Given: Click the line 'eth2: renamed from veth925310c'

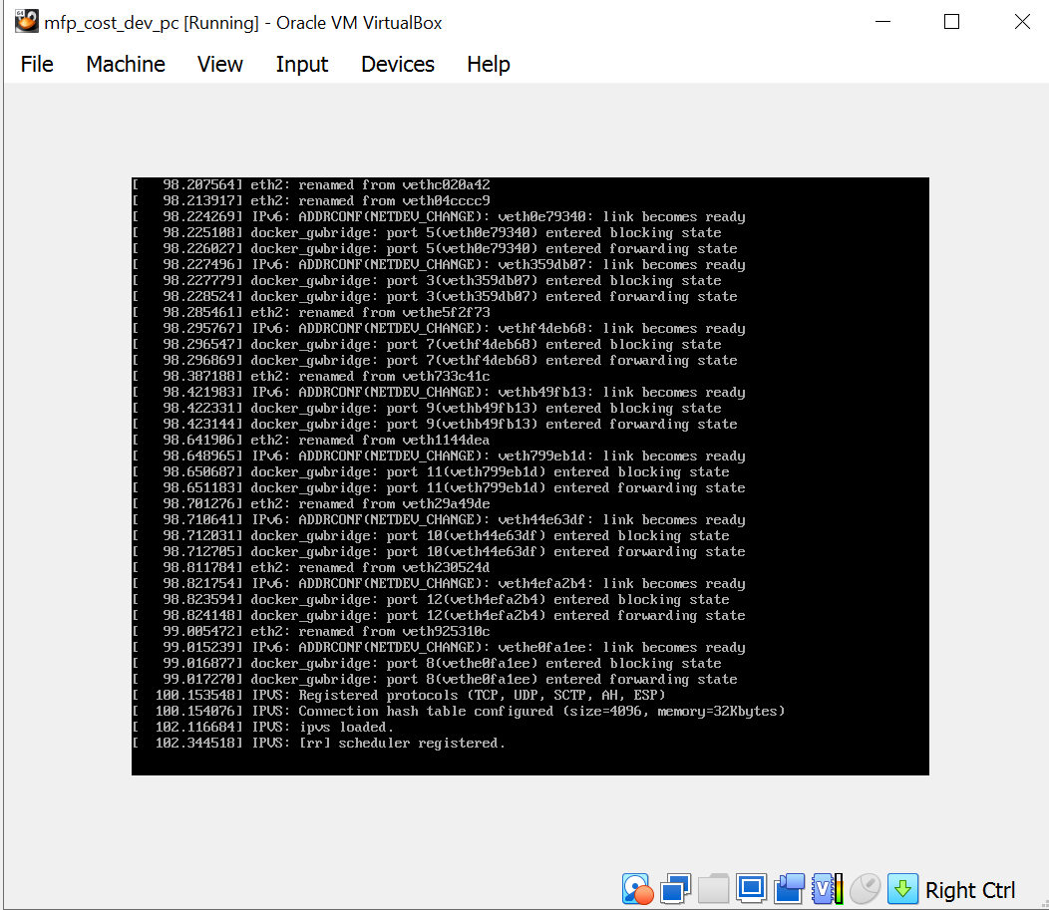Looking at the screenshot, I should click(x=311, y=631).
